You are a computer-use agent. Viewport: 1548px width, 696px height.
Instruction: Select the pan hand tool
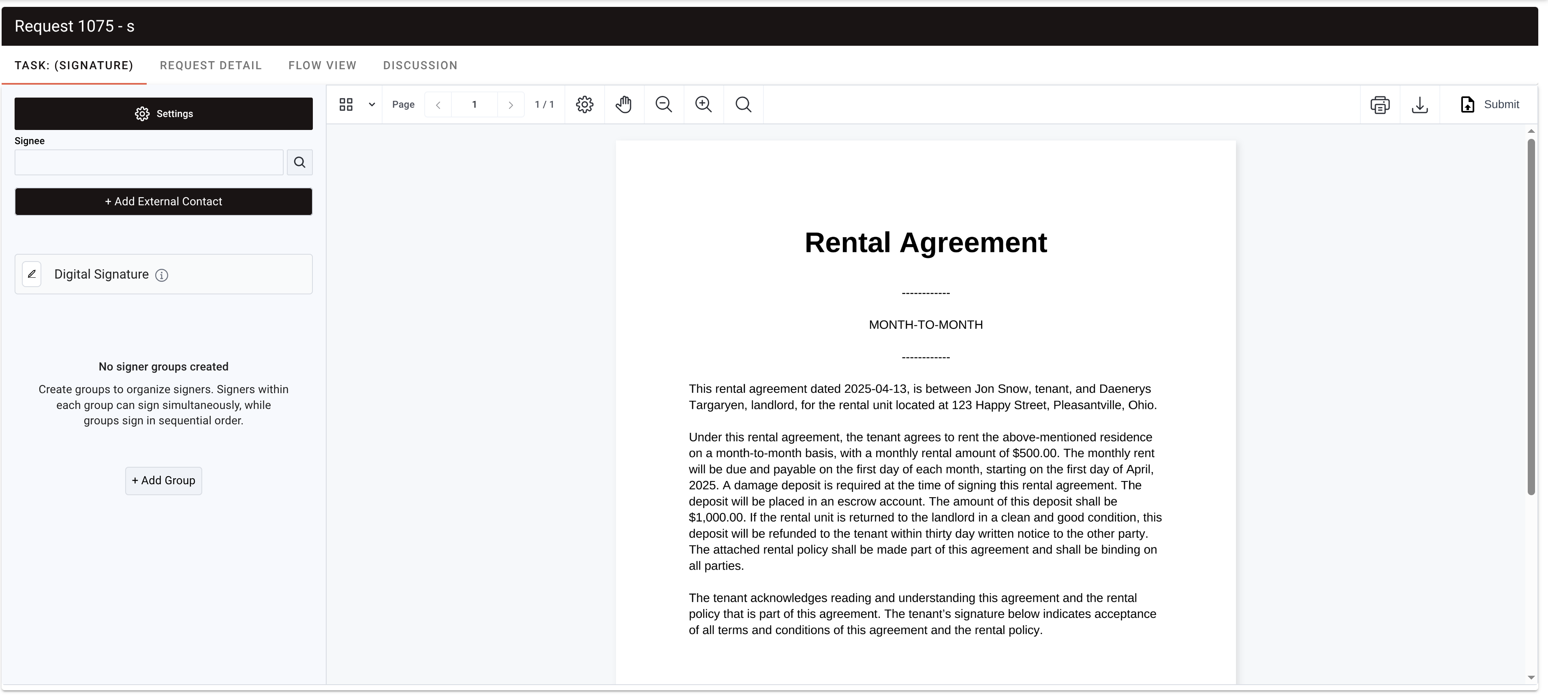coord(624,104)
